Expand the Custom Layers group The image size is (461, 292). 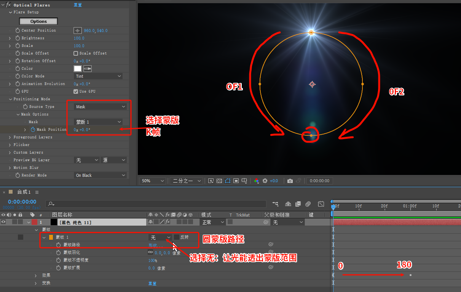(x=10, y=152)
